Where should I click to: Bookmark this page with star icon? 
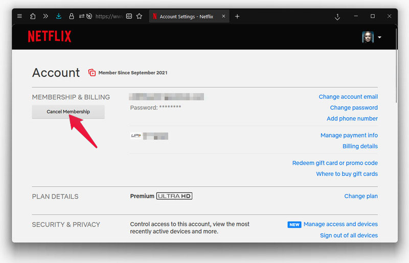click(139, 16)
